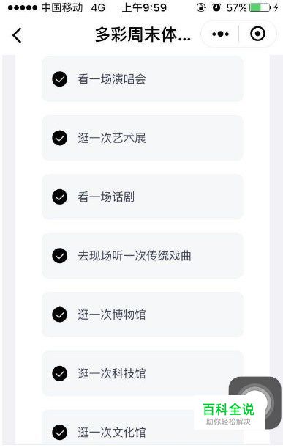This screenshot has width=283, height=448.
Task: Close mini program via target circle icon
Action: click(x=257, y=34)
